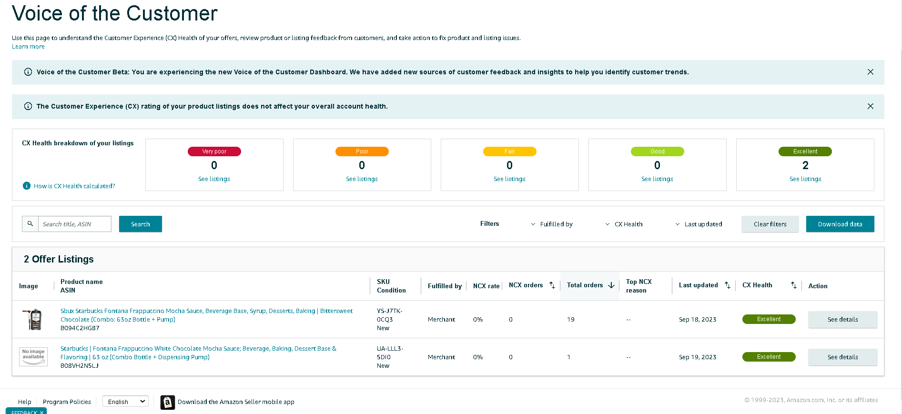
Task: Click the Download data button
Action: pos(840,224)
